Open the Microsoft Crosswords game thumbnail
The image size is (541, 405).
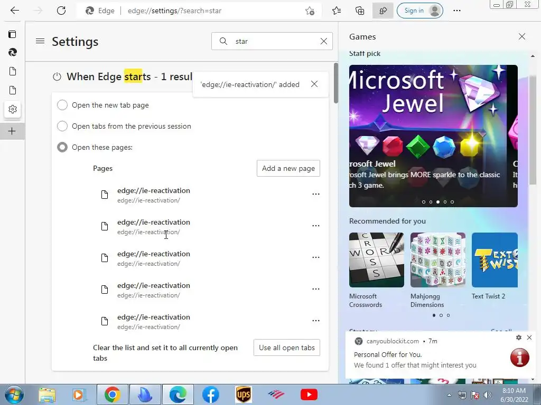pos(376,260)
